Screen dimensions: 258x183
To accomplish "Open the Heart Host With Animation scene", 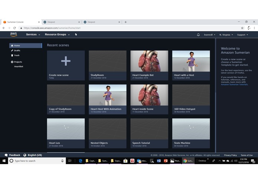I will pyautogui.click(x=108, y=99).
